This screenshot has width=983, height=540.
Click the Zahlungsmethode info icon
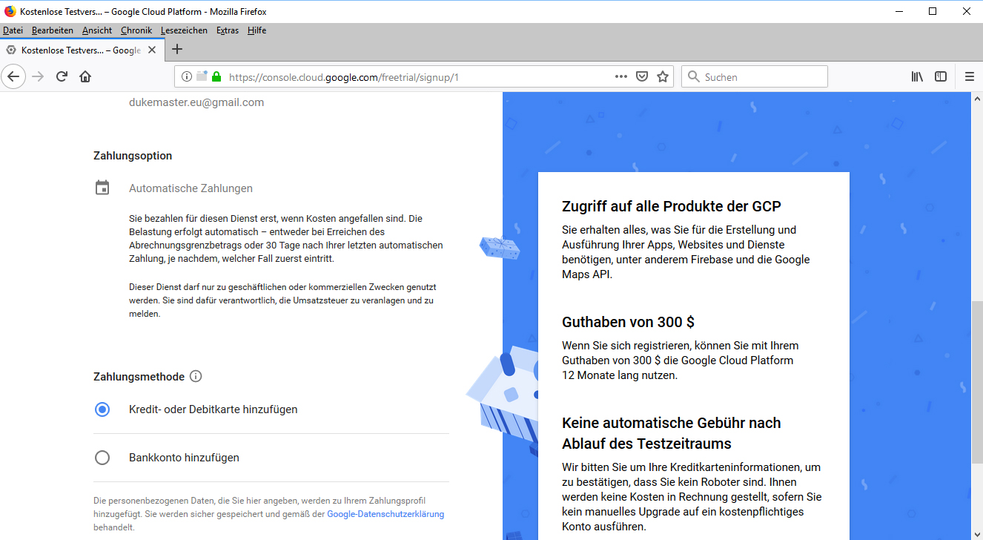point(196,376)
